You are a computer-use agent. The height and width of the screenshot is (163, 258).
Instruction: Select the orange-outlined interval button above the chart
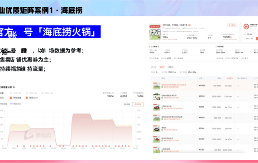[138, 104]
